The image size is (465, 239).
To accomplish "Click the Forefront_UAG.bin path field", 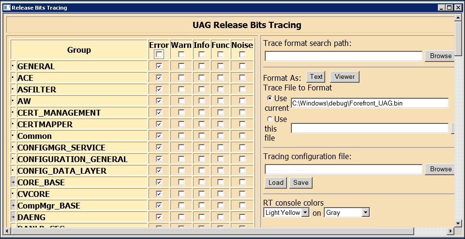I will click(x=370, y=103).
